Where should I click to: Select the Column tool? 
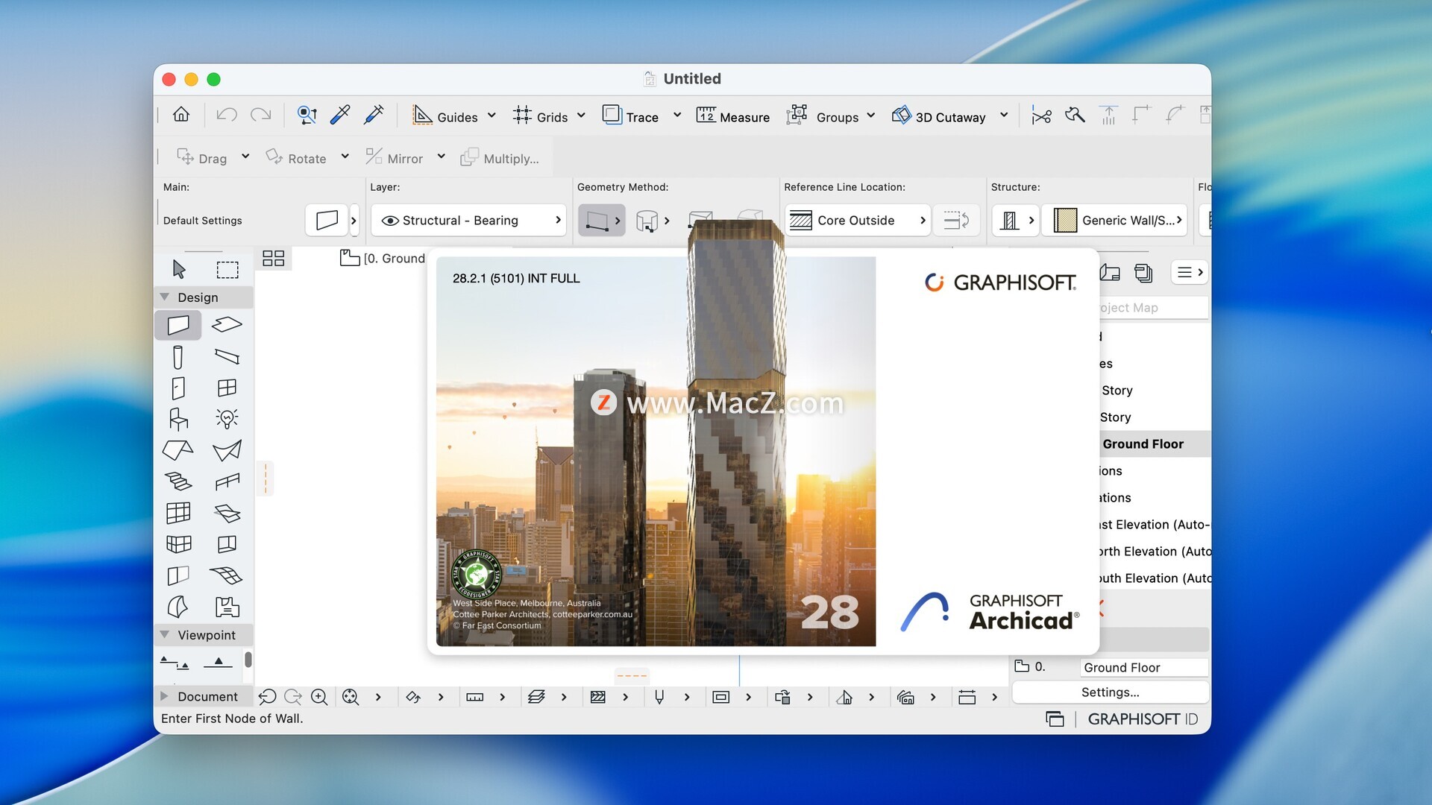pos(178,357)
